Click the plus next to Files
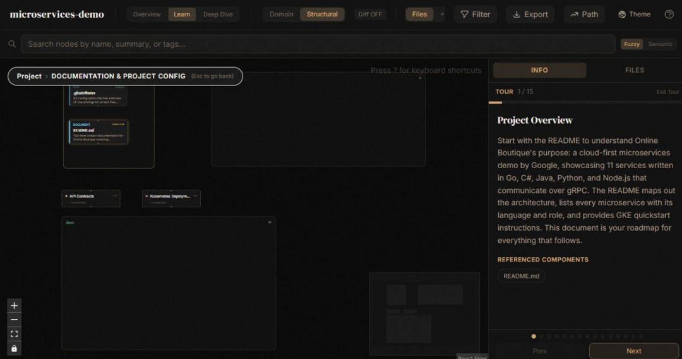 [x=442, y=15]
